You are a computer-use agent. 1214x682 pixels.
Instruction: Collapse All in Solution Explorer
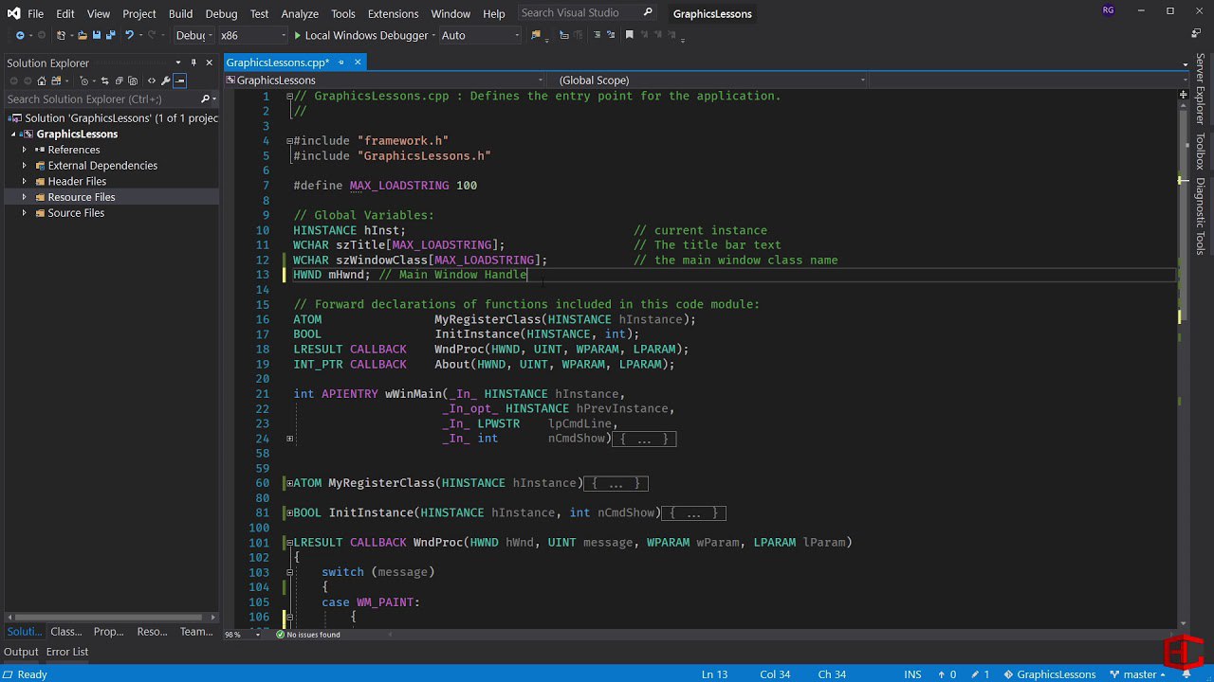coord(120,81)
